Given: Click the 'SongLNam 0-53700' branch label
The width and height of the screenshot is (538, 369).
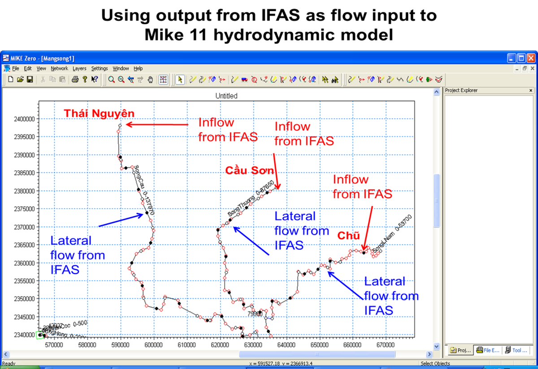Looking at the screenshot, I should pyautogui.click(x=392, y=233).
